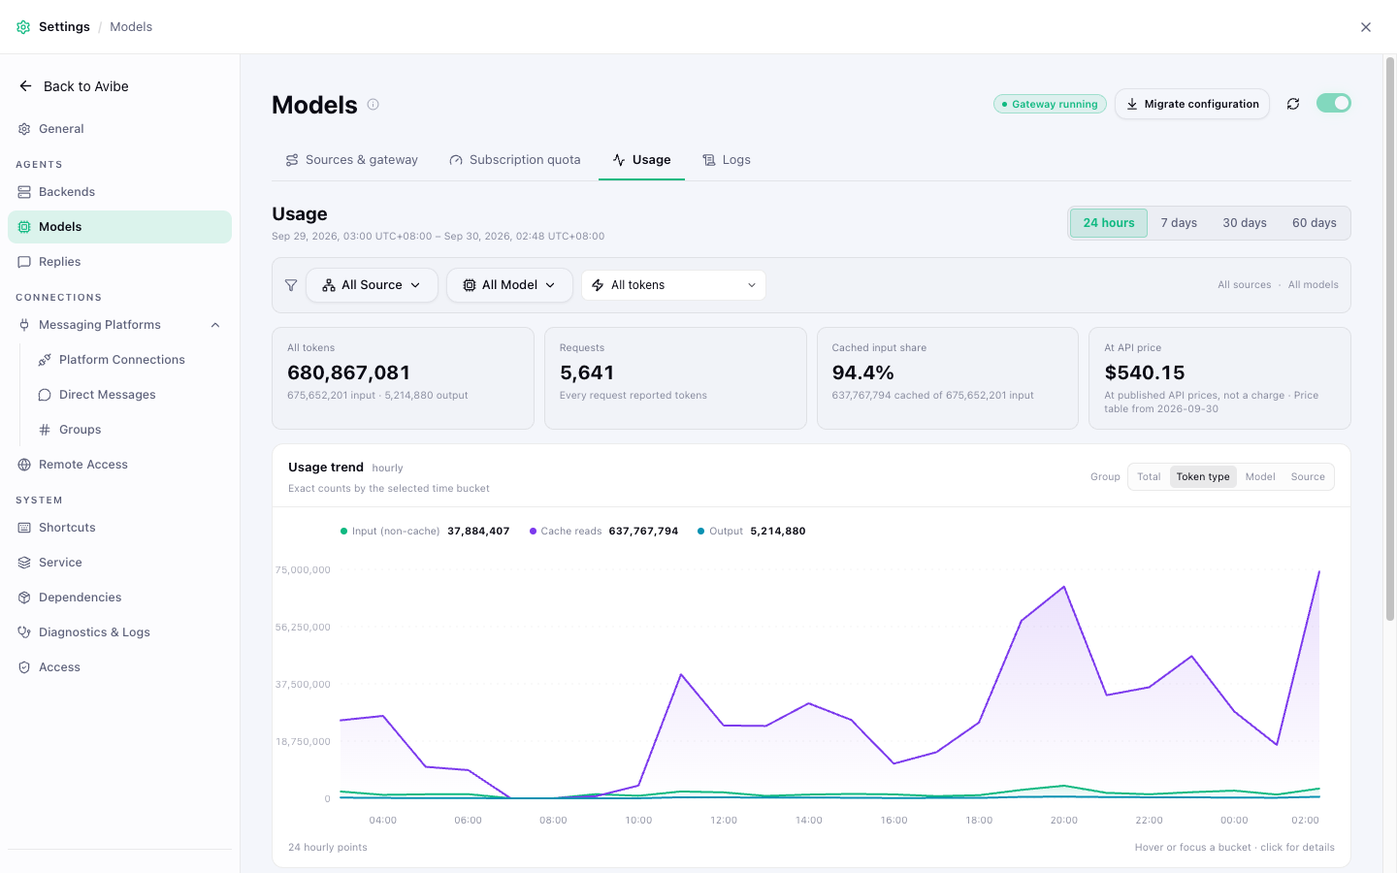1397x873 pixels.
Task: Click the Platform Connections plug icon
Action: pos(45,360)
